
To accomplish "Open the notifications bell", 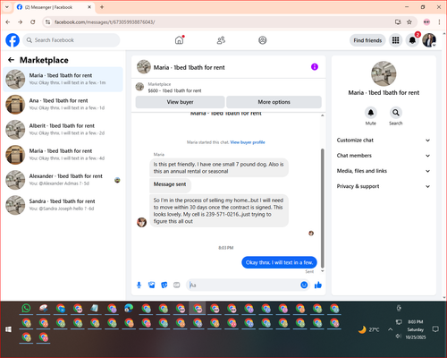I will coord(412,40).
